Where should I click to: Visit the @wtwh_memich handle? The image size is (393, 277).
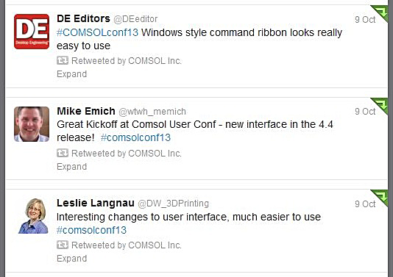(152, 112)
